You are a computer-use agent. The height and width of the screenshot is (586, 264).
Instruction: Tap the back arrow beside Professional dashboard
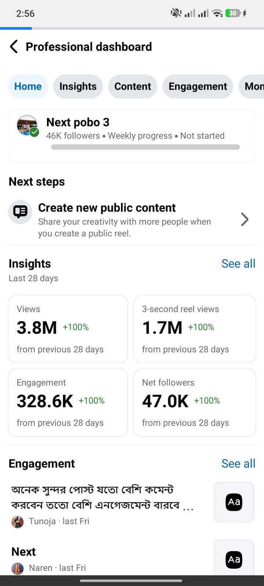click(14, 47)
